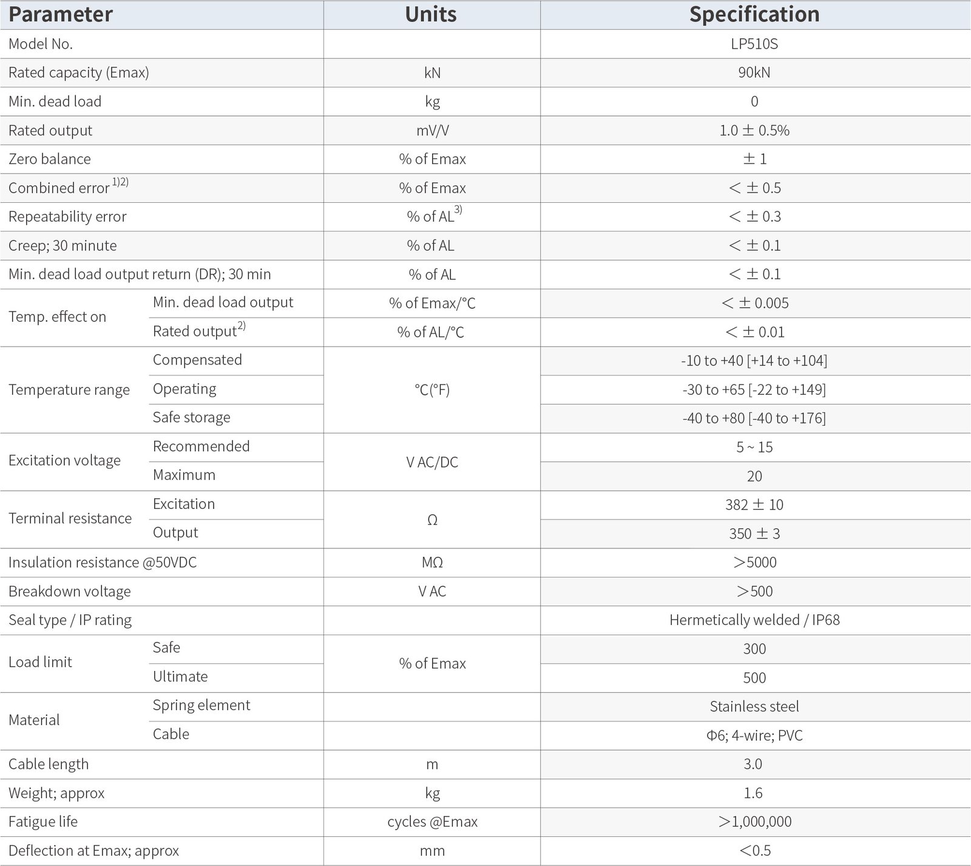Click the Specification column header
Screen dimensions: 971x866
tap(754, 15)
